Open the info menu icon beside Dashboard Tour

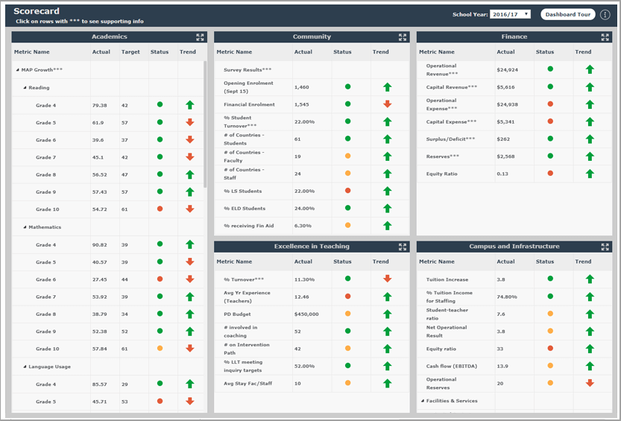605,15
